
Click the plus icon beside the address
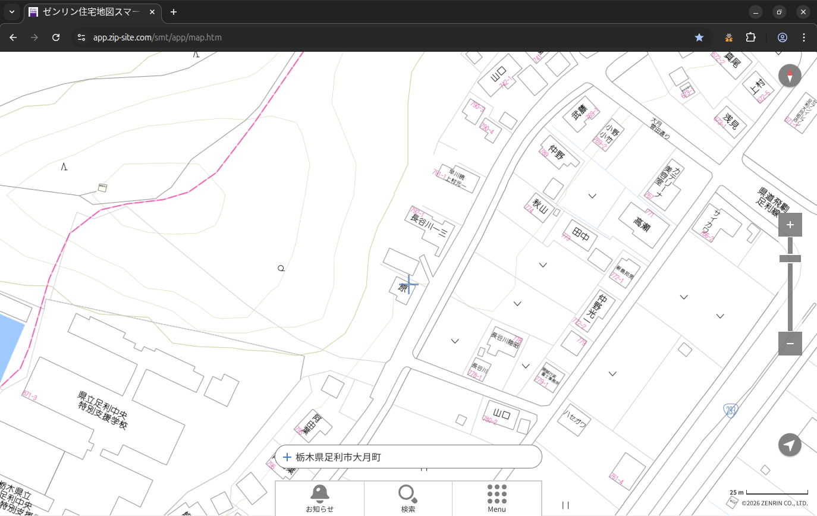tap(287, 457)
